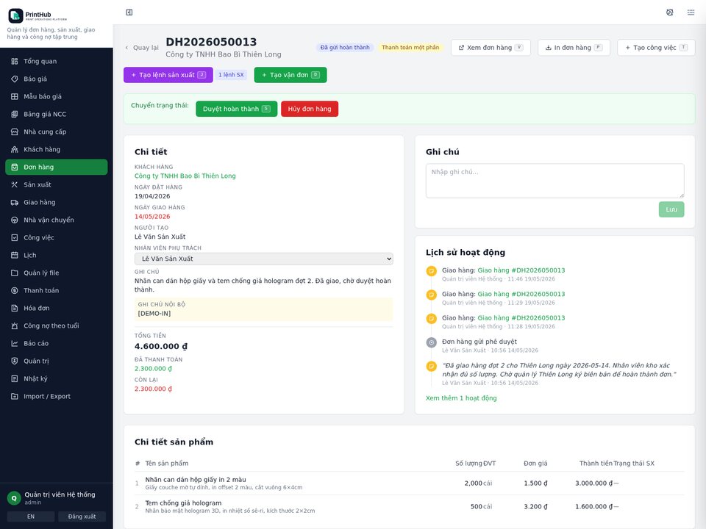
Task: Open customer link Công ty TNHH Bao Bì Thiên Long
Action: click(x=185, y=176)
